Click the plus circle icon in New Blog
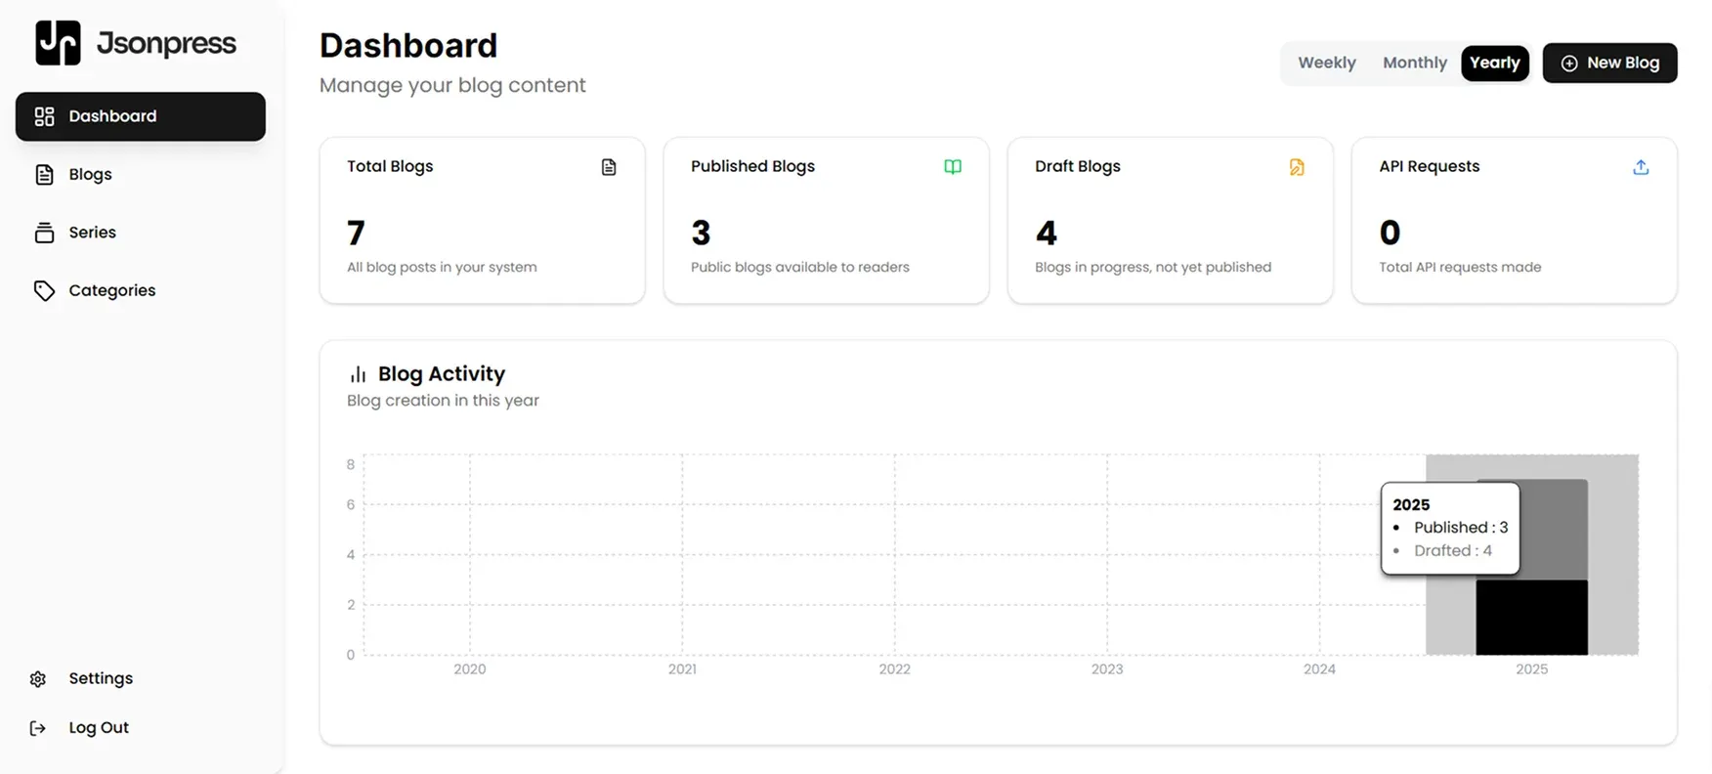 (x=1569, y=63)
